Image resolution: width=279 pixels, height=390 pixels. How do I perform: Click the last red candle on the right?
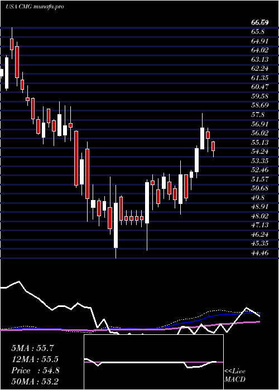click(213, 146)
